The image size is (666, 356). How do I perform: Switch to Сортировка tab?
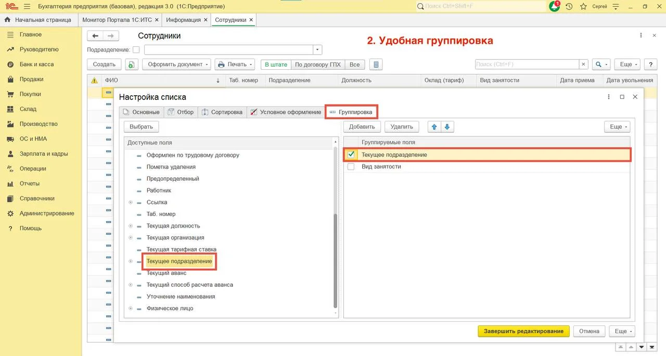[x=222, y=112]
